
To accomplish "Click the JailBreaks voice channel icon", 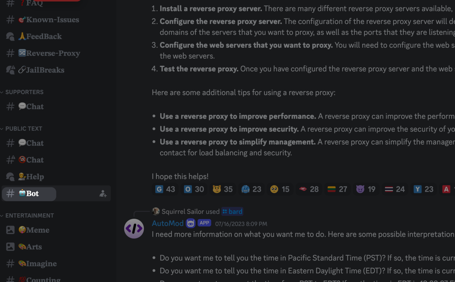I will click(10, 70).
